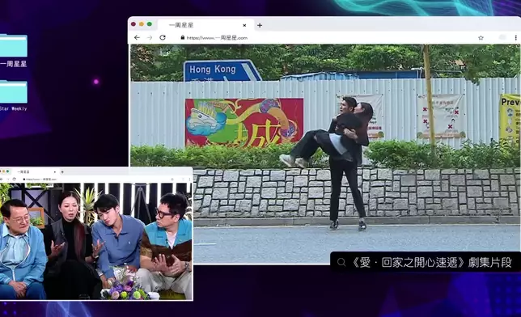Open a new tab with the plus button
This screenshot has width=521, height=317.
(260, 25)
